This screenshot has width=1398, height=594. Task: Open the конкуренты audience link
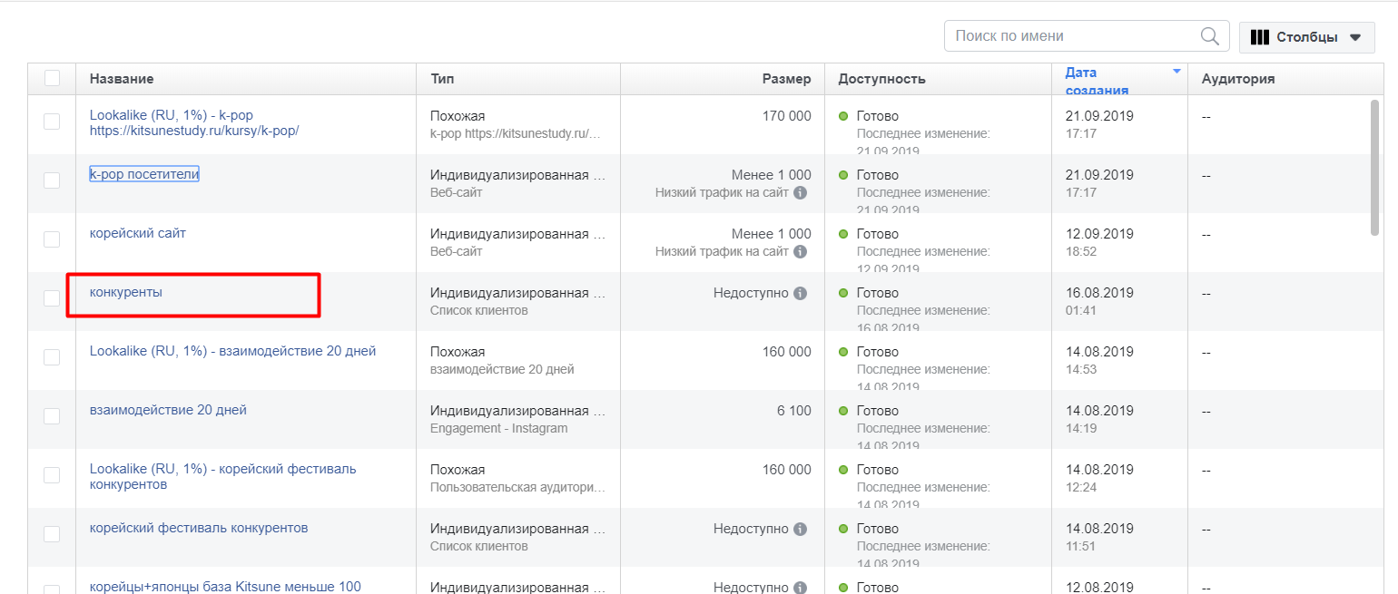pos(126,292)
